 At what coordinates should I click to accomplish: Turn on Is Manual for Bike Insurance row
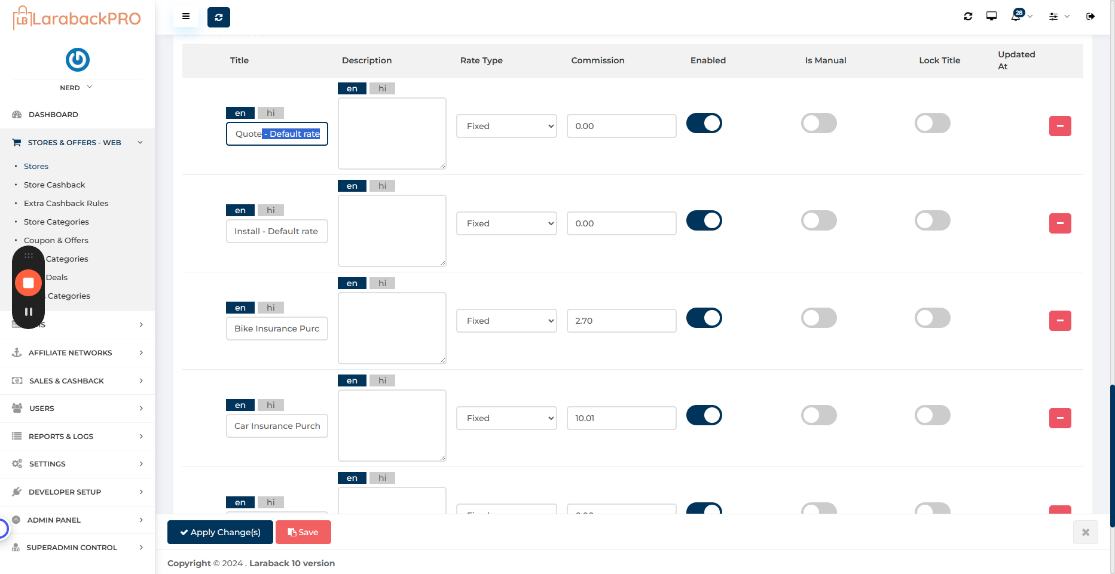819,318
